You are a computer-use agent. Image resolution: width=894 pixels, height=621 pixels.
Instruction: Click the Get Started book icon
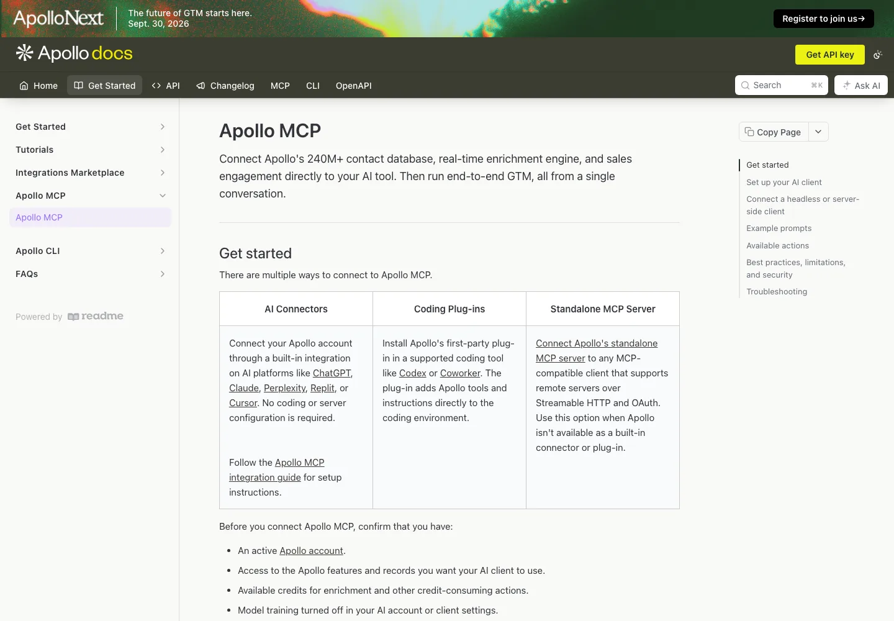pyautogui.click(x=78, y=86)
